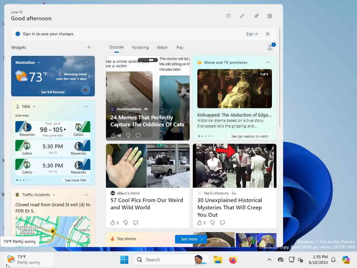
Task: Click the taskbar weather widget button
Action: [x=29, y=260]
